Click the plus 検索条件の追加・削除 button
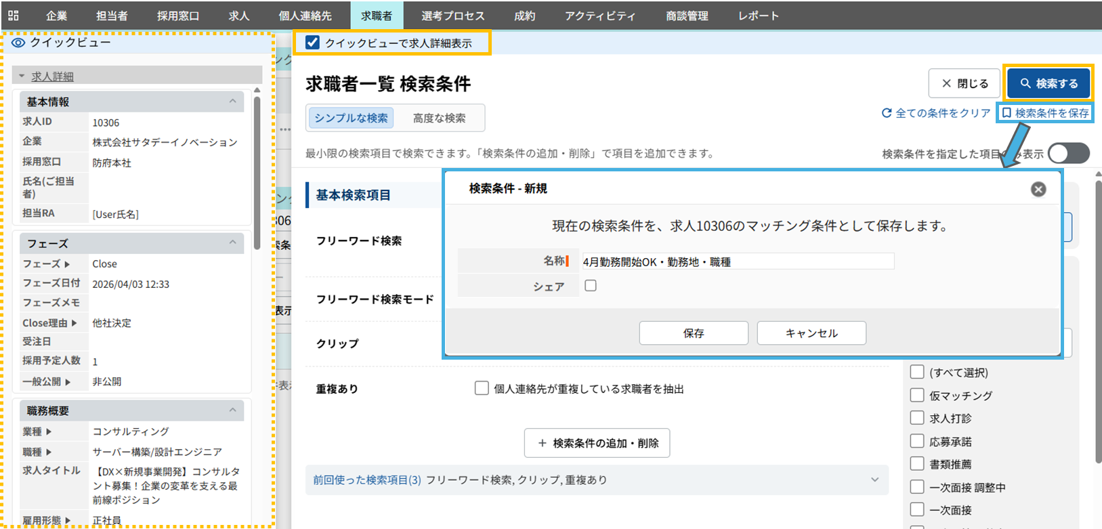The height and width of the screenshot is (529, 1102). click(x=597, y=443)
